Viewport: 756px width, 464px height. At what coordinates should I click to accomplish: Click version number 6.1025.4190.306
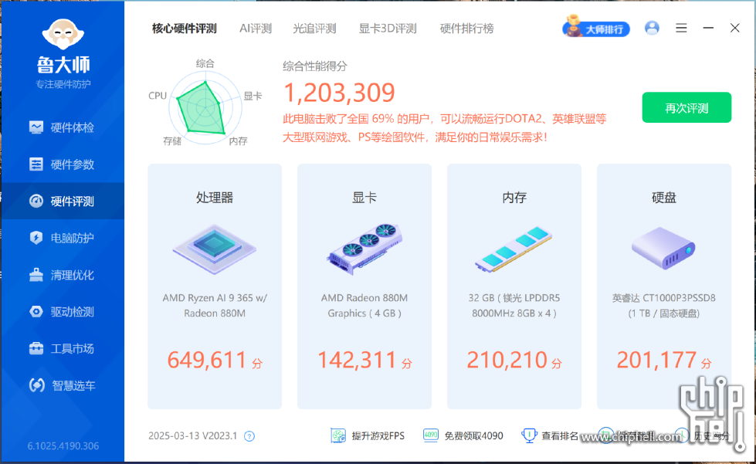[63, 446]
